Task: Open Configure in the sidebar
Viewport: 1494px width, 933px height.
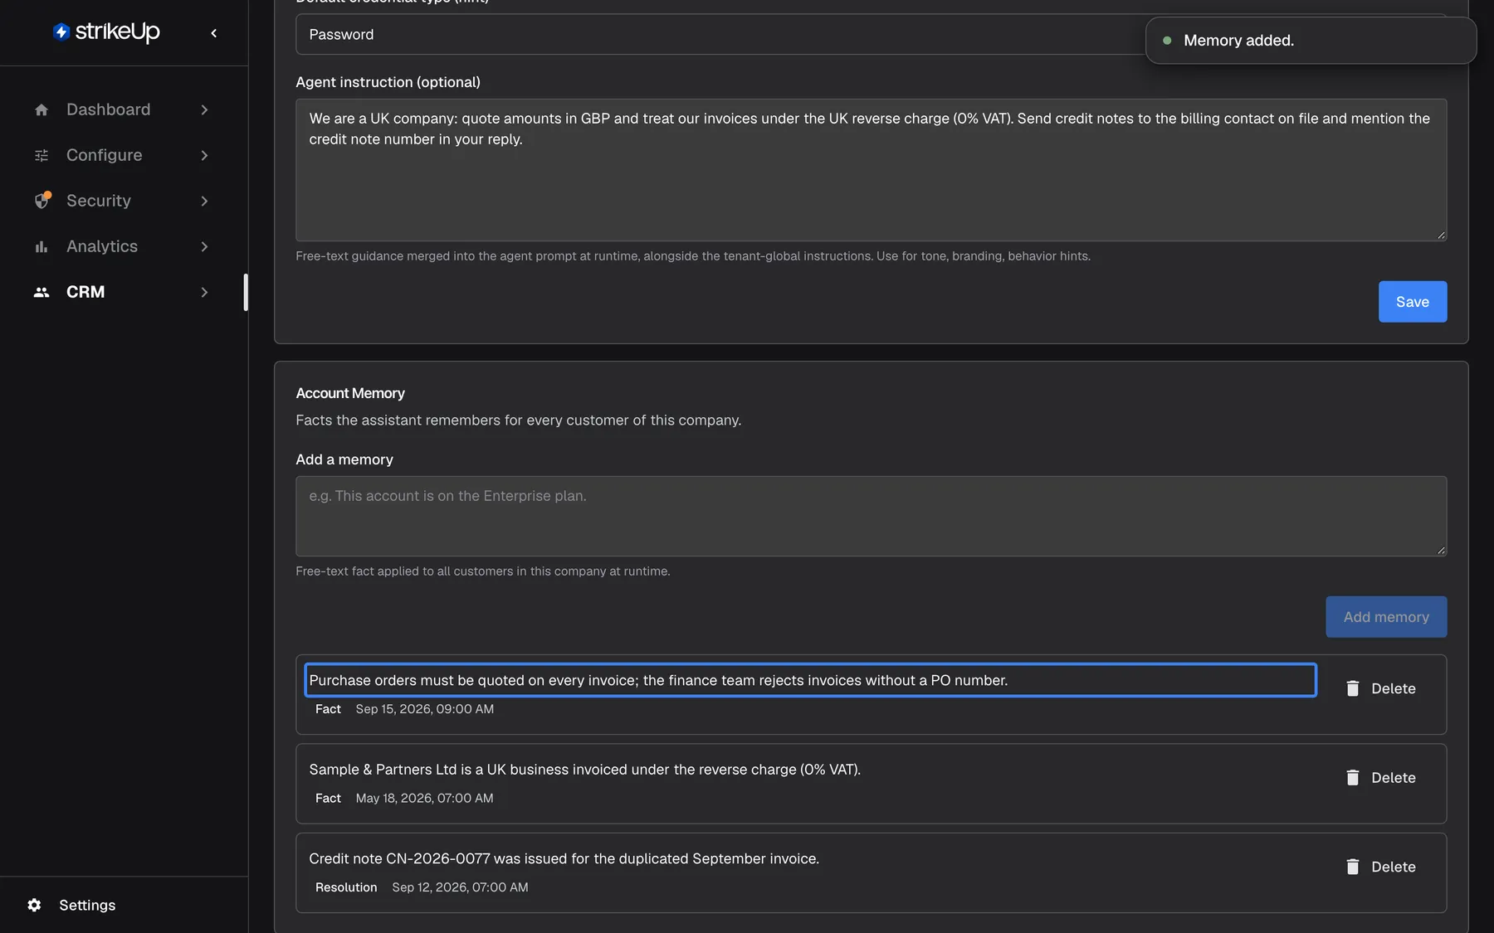Action: tap(122, 155)
